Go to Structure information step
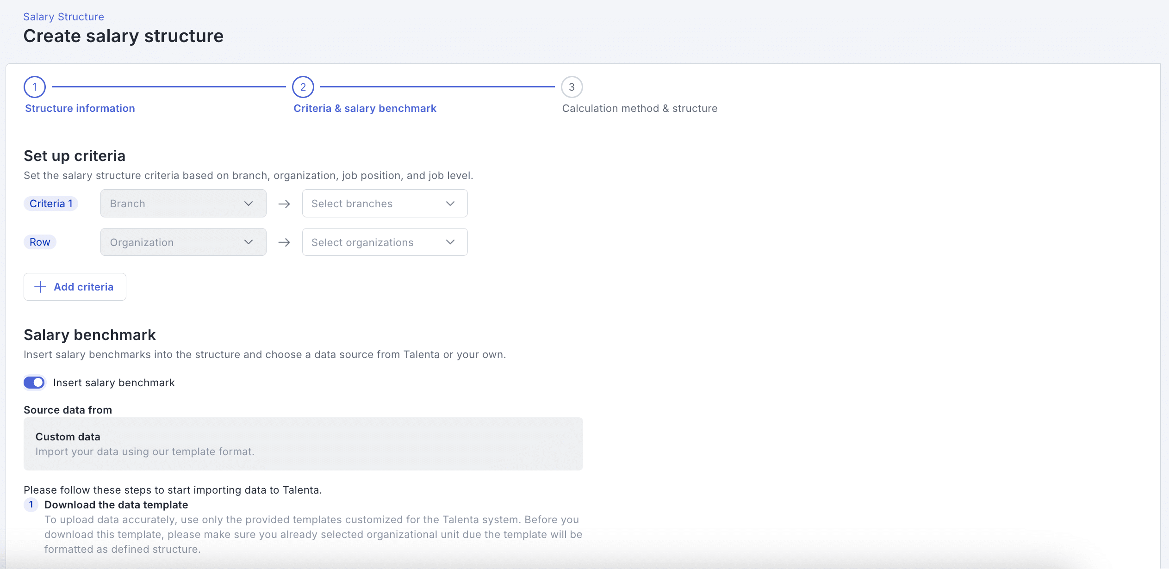The height and width of the screenshot is (569, 1169). [x=80, y=108]
